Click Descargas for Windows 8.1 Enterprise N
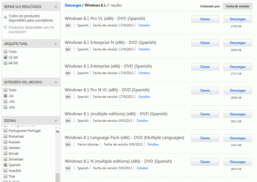Viewport: 257px width, 182px height. 238,43
